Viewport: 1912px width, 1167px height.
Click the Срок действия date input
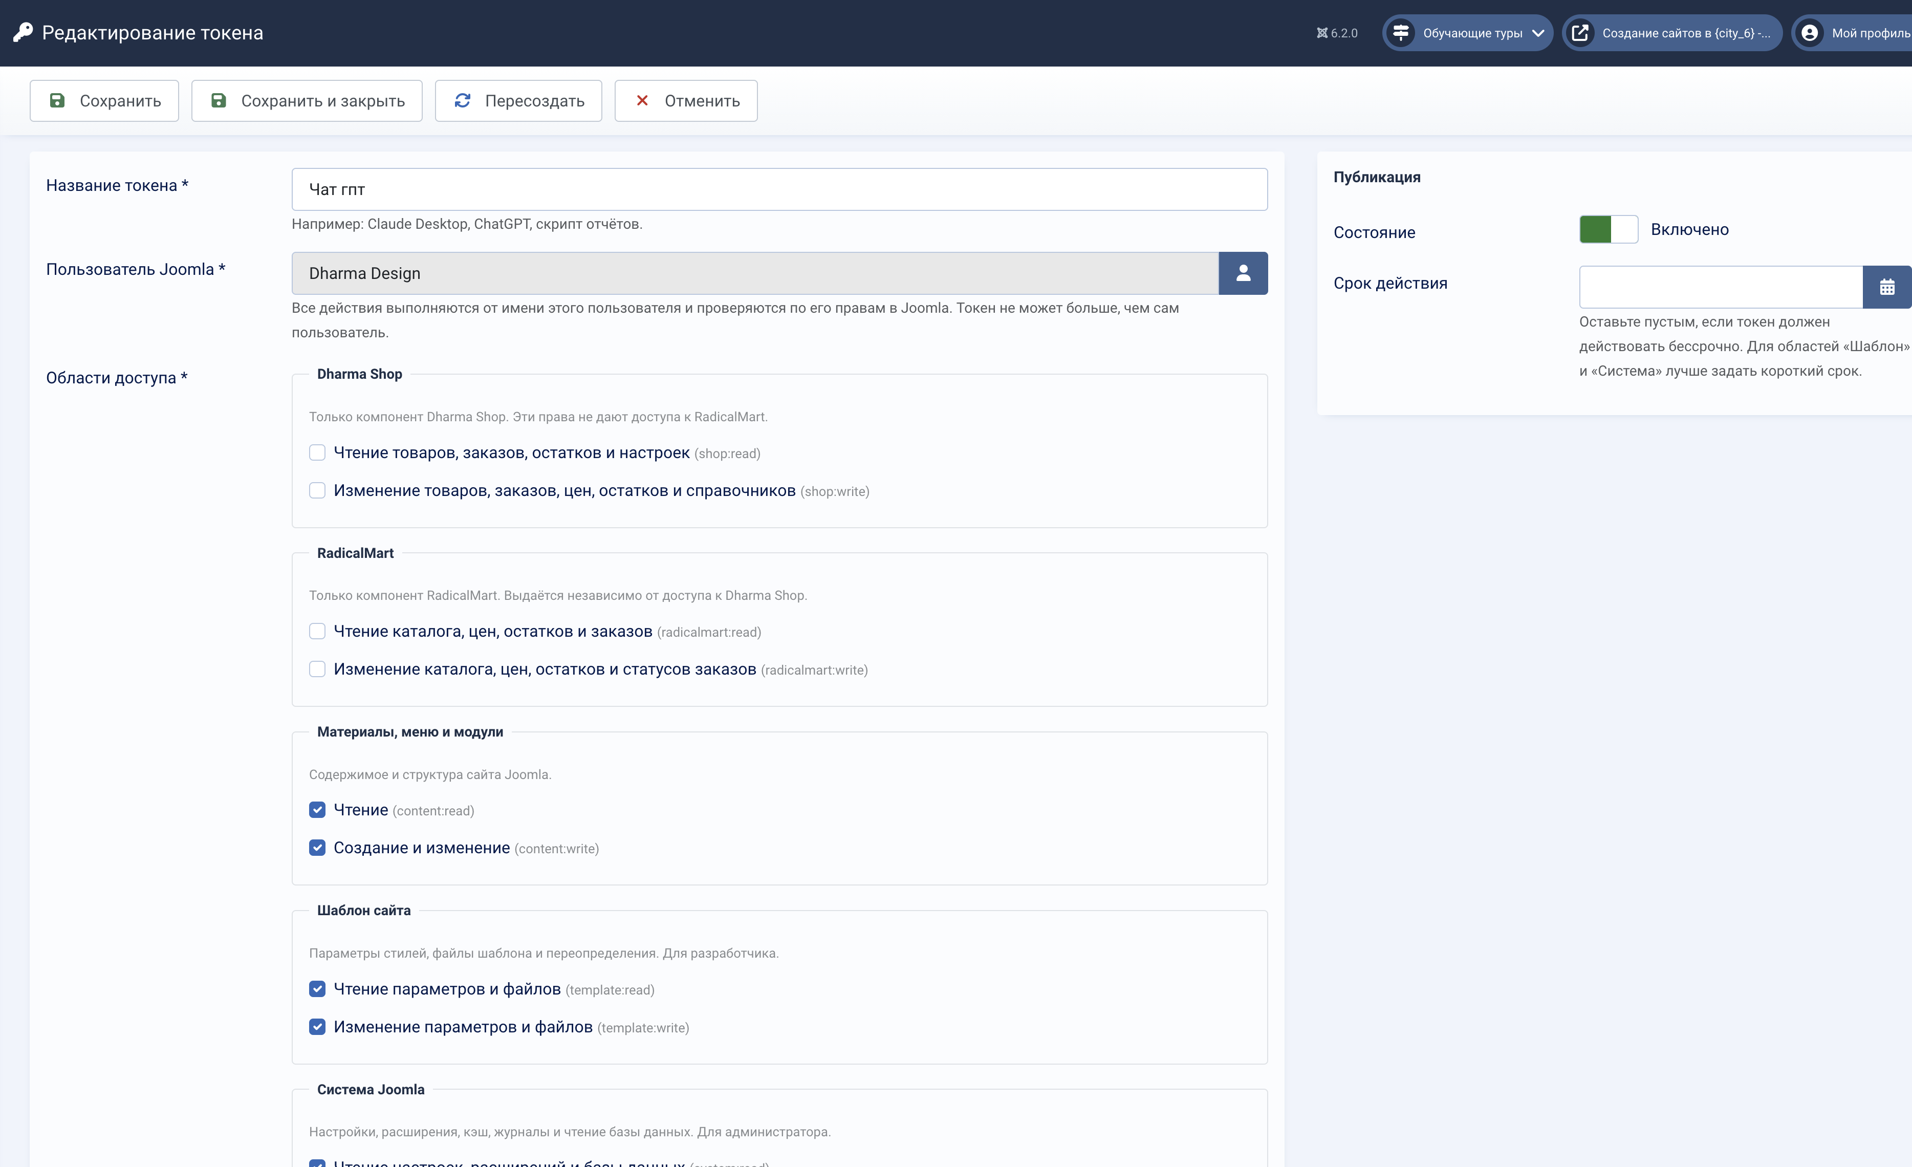pos(1721,287)
